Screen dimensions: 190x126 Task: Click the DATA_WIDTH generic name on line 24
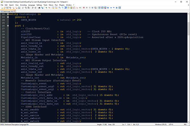point(28,20)
